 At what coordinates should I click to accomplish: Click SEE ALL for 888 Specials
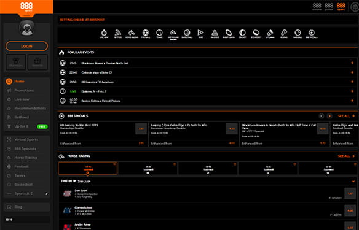(347, 116)
